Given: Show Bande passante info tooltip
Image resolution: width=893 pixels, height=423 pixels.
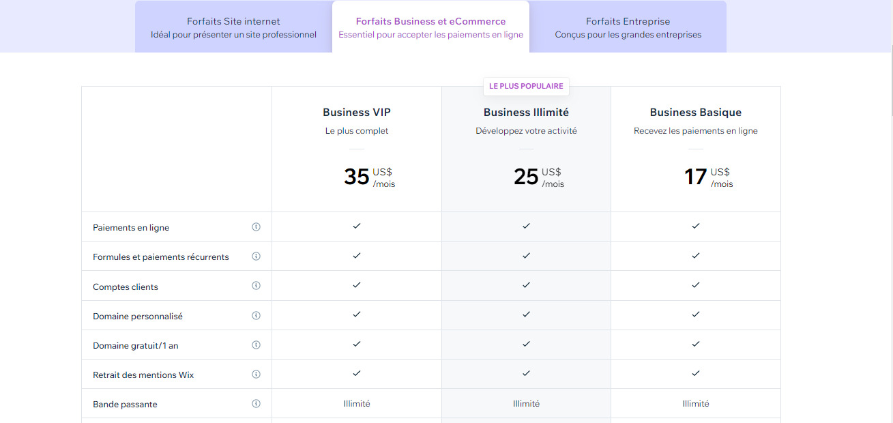Looking at the screenshot, I should (257, 403).
